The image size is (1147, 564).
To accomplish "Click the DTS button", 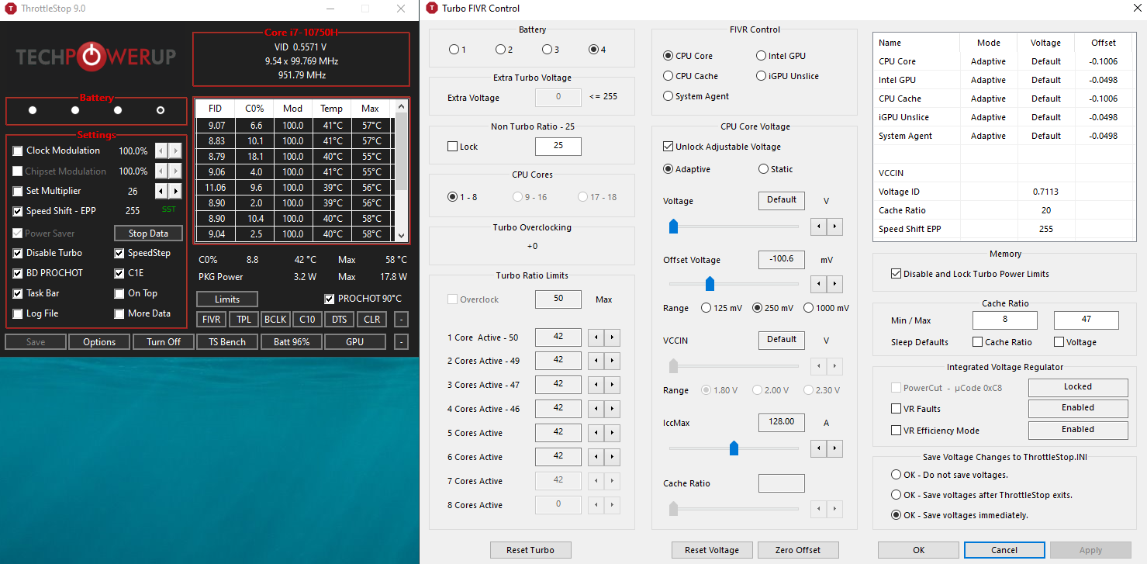I will pyautogui.click(x=340, y=320).
